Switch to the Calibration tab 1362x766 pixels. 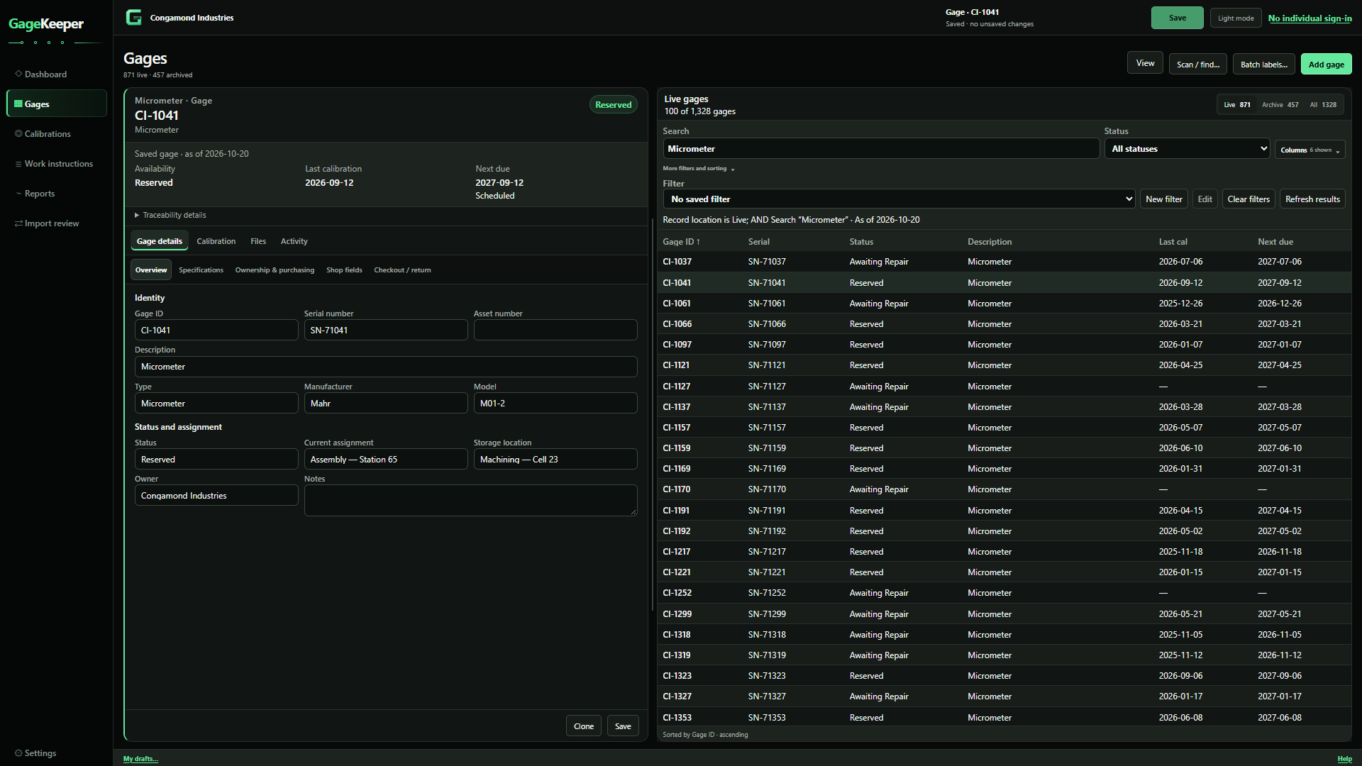pyautogui.click(x=216, y=241)
